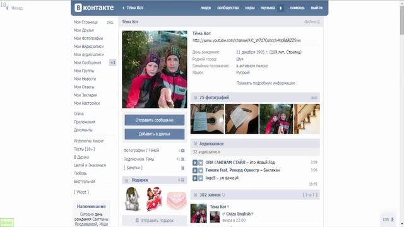Screen dimensions: 404x227
Task: Click Отправить подарок button
Action: (x=155, y=221)
